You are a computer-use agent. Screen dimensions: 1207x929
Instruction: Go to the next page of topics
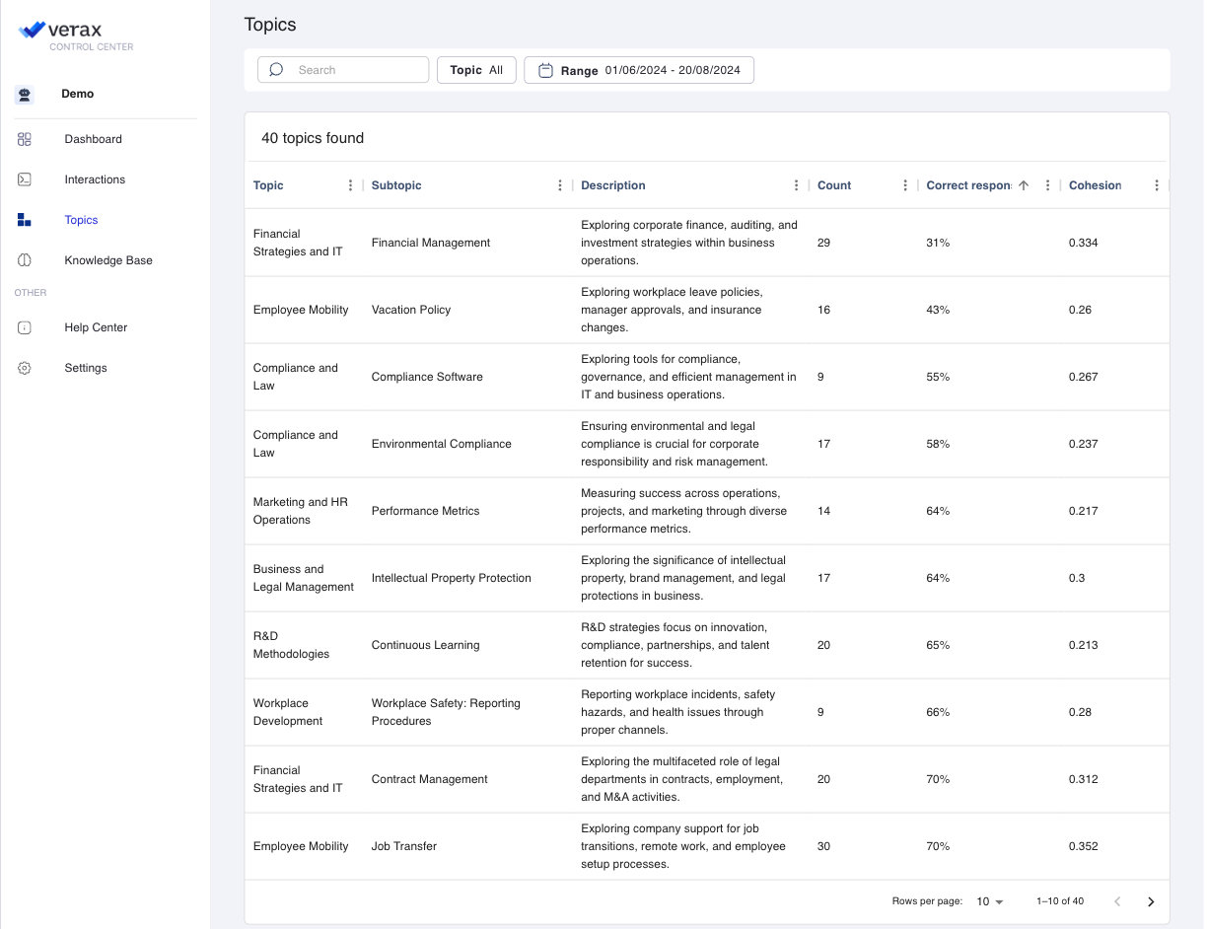tap(1150, 901)
